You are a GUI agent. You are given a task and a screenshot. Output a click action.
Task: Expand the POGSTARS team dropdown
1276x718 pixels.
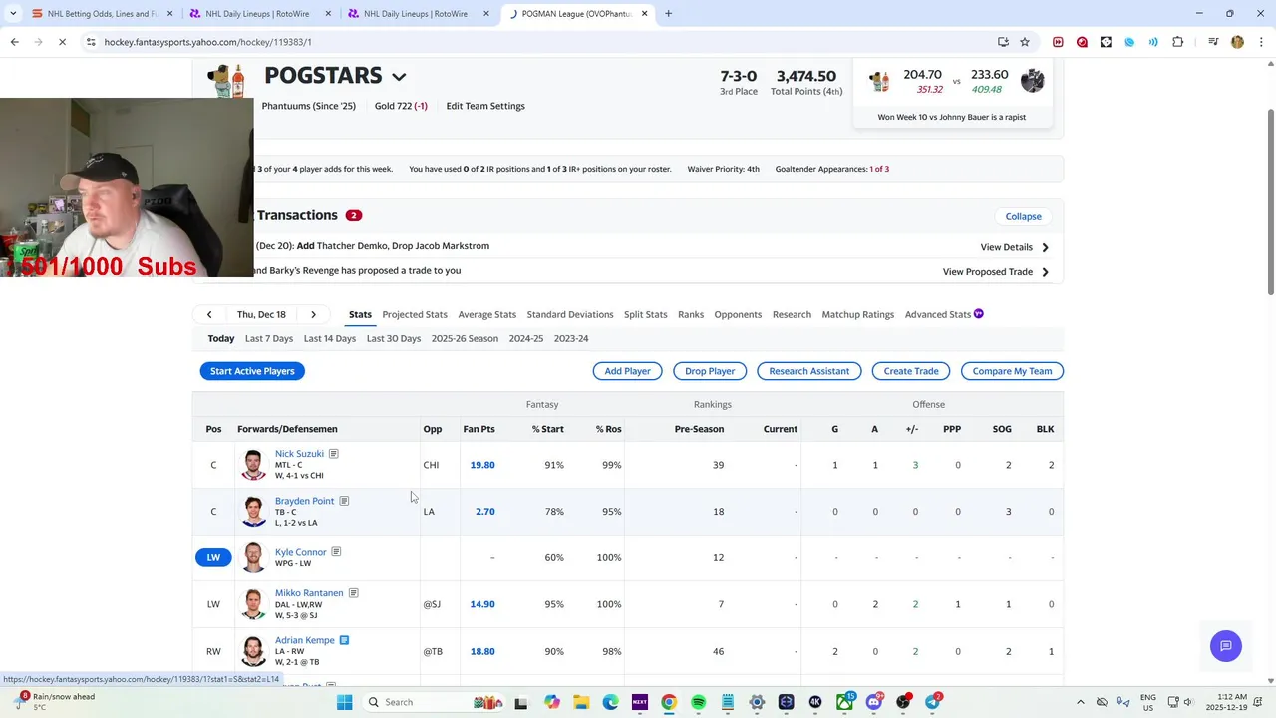tap(399, 77)
